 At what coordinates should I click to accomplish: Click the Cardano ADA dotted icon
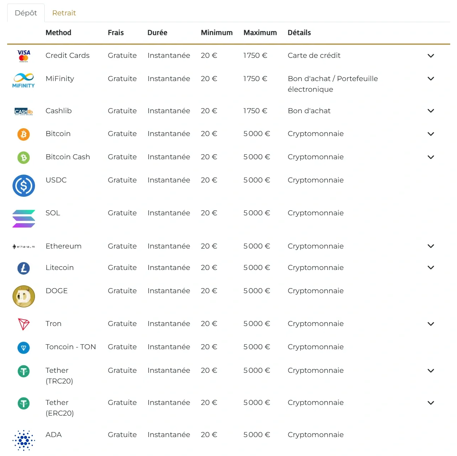click(24, 440)
